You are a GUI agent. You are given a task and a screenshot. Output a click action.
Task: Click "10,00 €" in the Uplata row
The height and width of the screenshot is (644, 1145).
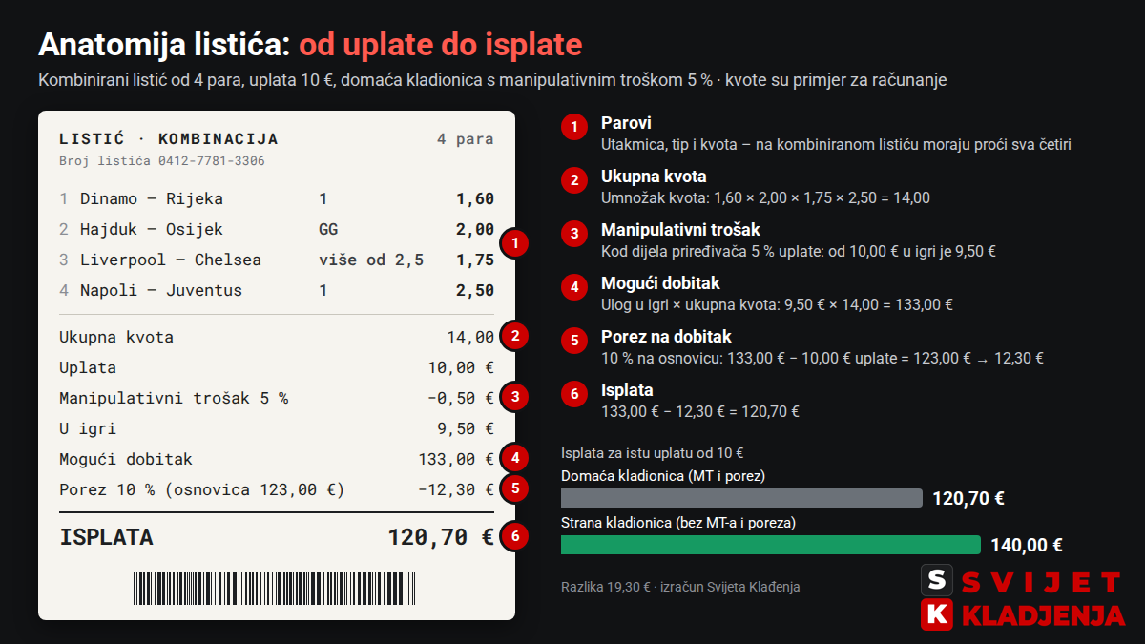click(x=461, y=367)
